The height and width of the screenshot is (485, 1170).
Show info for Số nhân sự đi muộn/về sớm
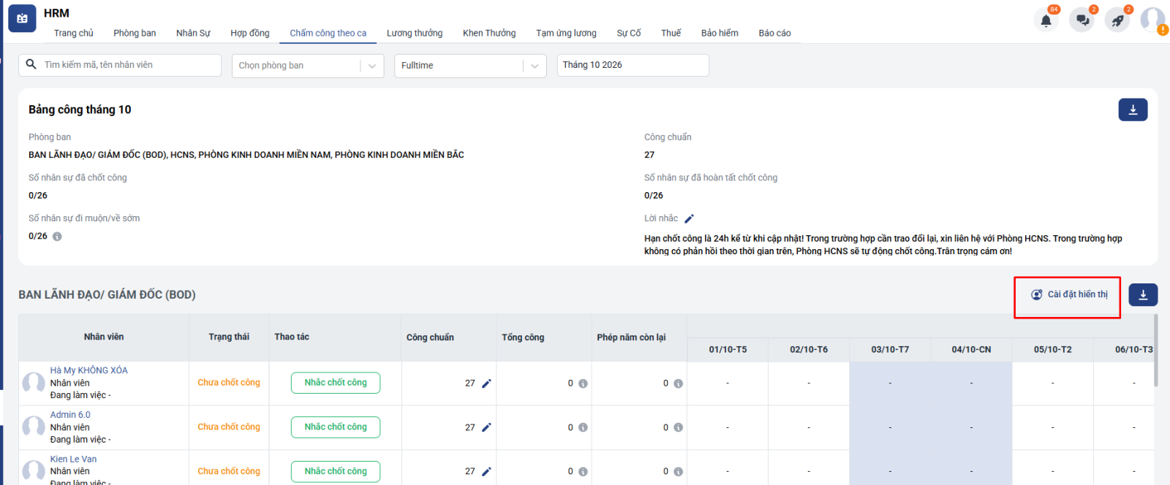click(x=57, y=237)
